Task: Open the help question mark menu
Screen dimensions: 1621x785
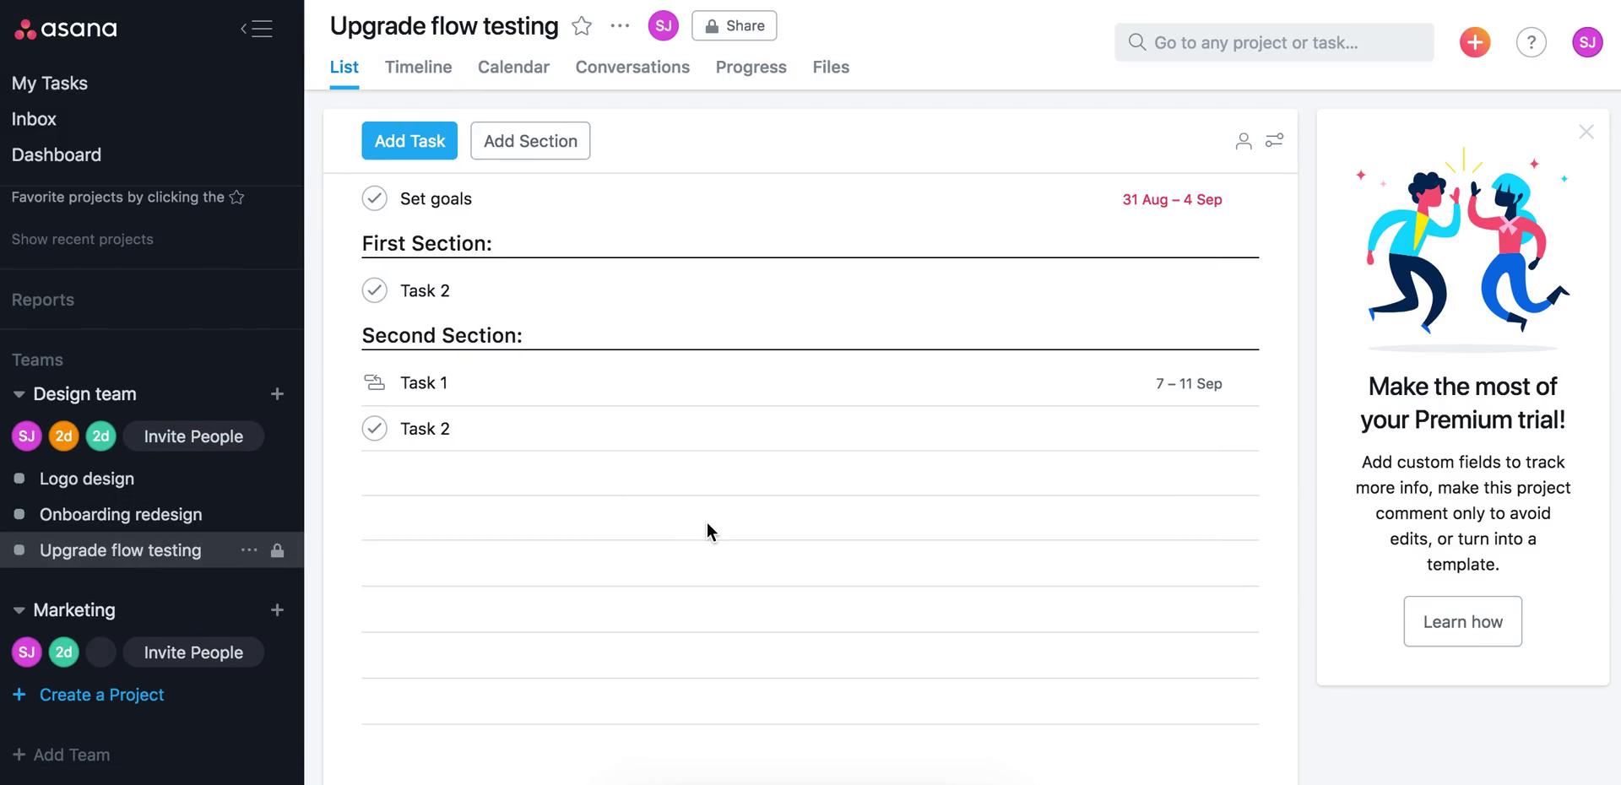Action: (x=1531, y=42)
